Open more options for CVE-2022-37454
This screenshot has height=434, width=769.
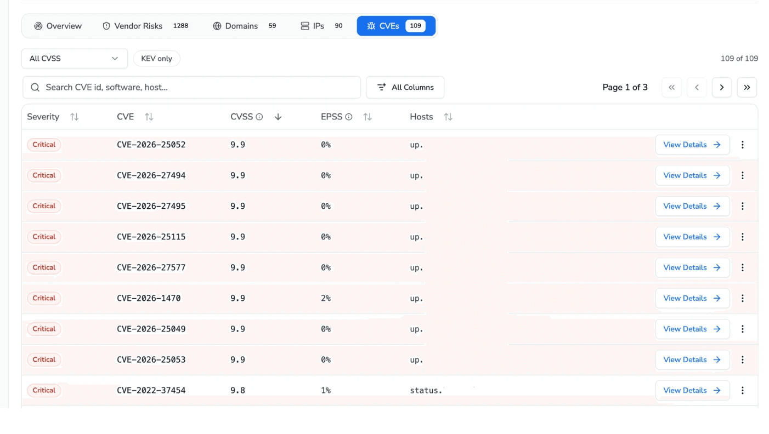pos(743,390)
